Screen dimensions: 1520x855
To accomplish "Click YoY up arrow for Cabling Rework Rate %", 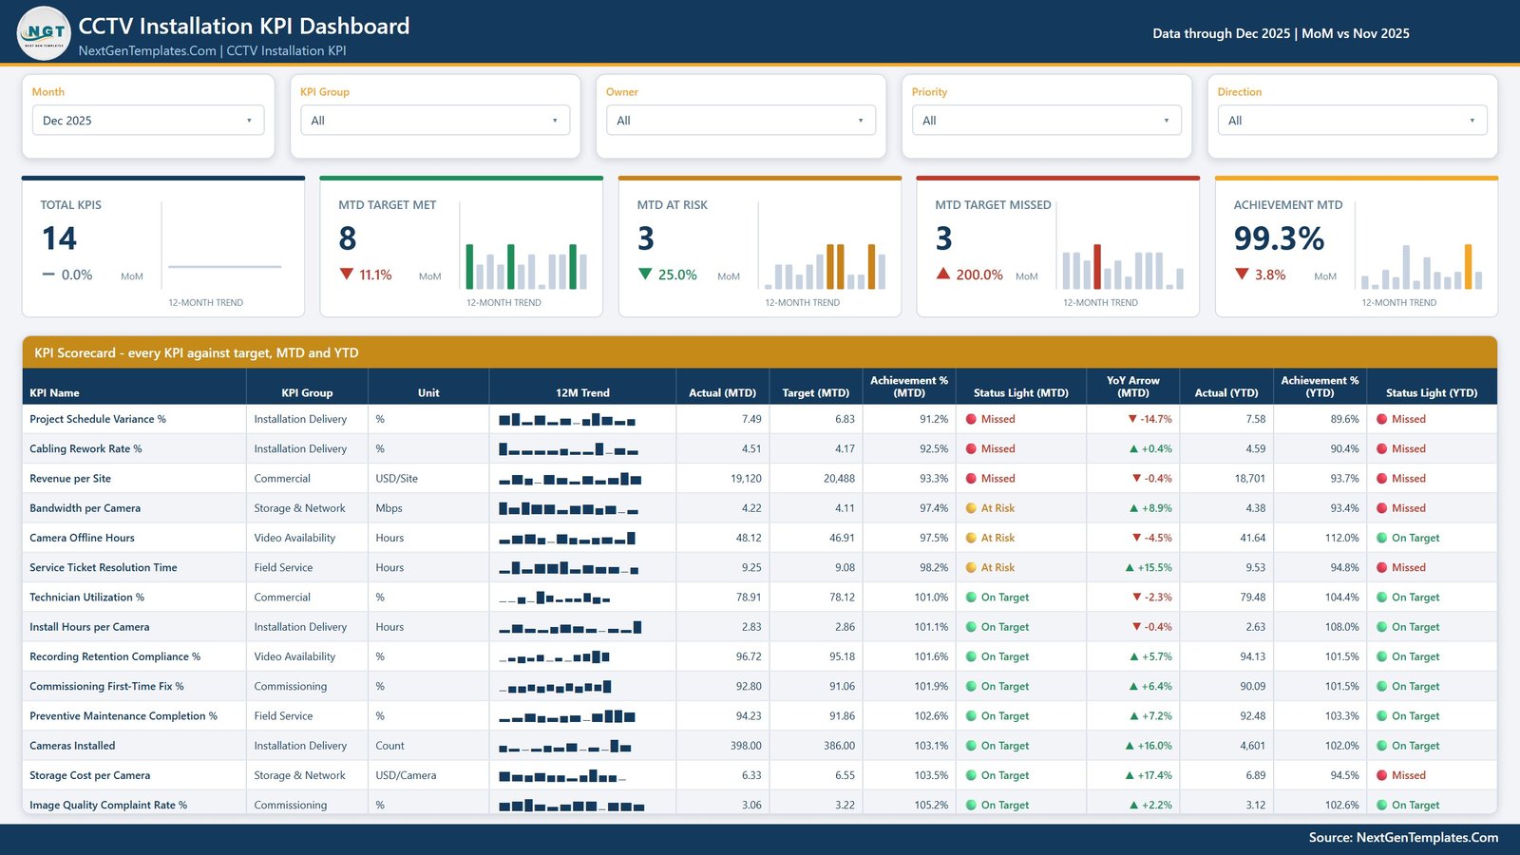I will [x=1133, y=448].
